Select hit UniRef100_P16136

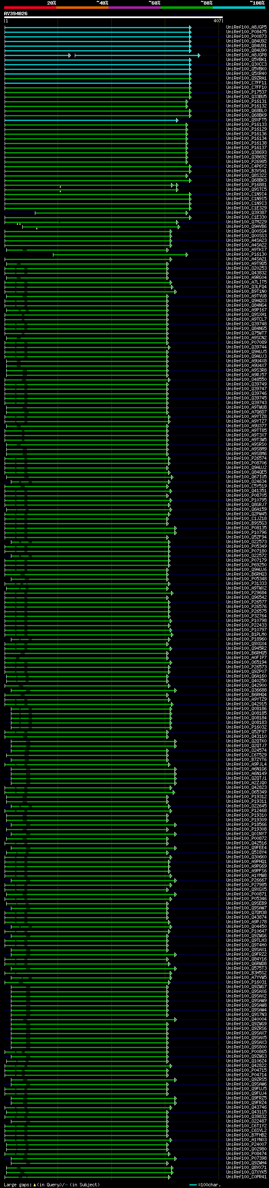[246, 134]
